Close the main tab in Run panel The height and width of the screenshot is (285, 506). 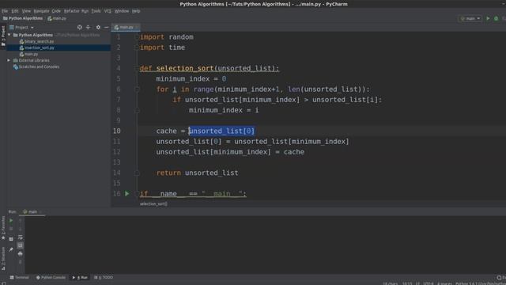[41, 212]
